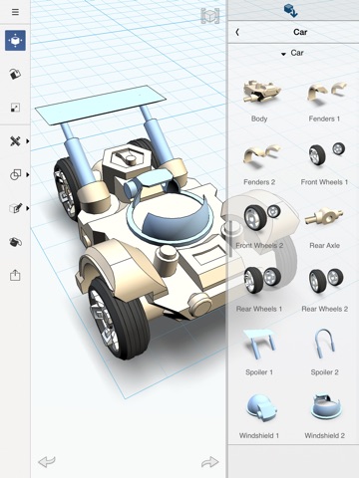Collapse the Car category triangle
This screenshot has width=359, height=478.
(283, 54)
